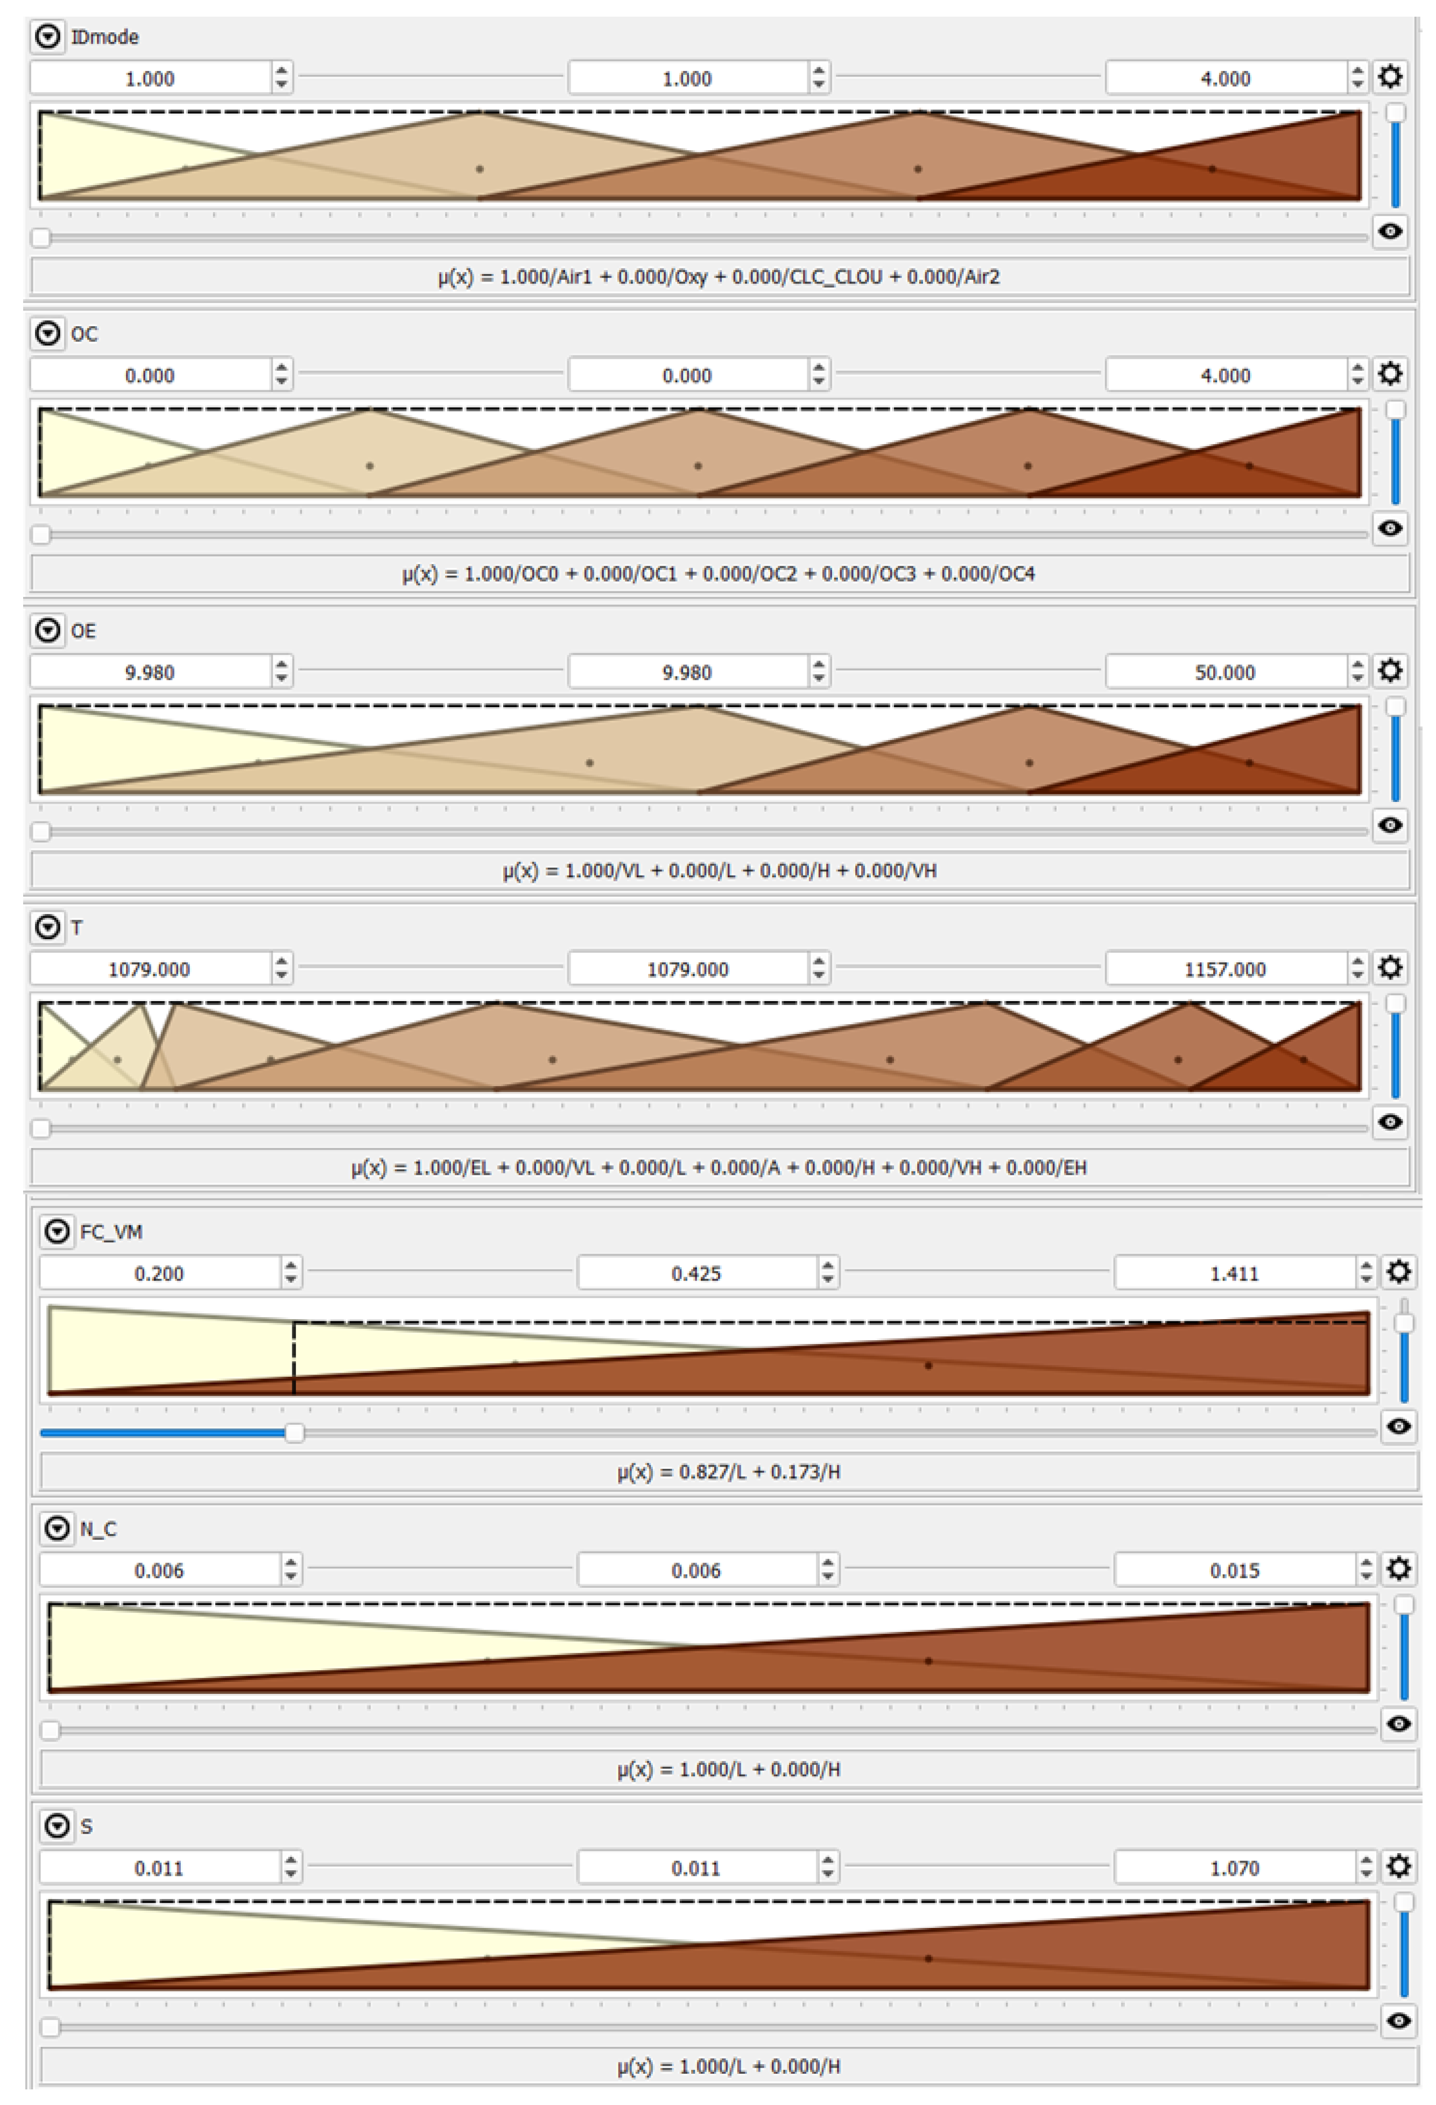The height and width of the screenshot is (2105, 1436).
Task: Collapse the N_C section arrow
Action: 57,1529
